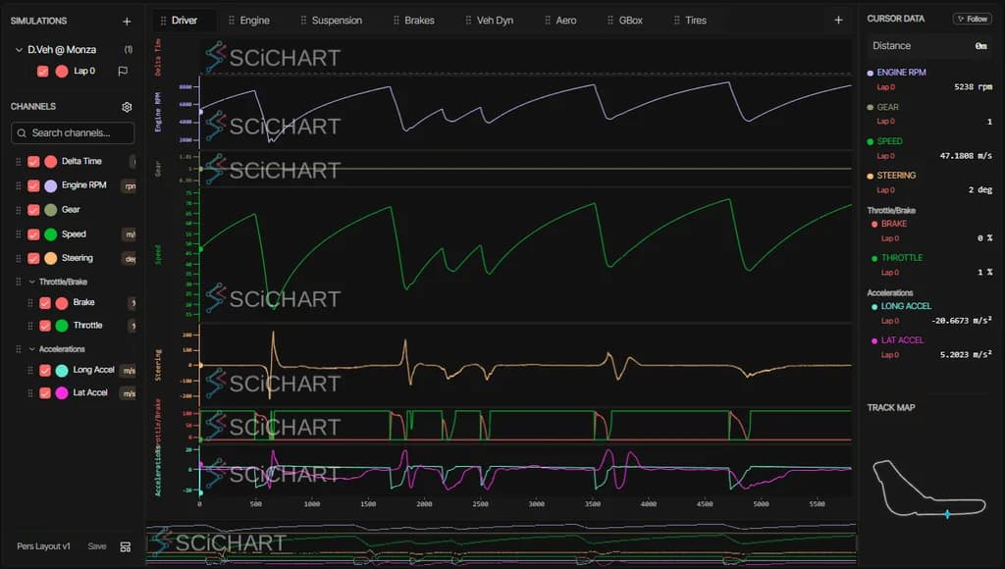Click the overview chart scrollbar at bottom
Viewport: 1005px width, 569px height.
(502, 545)
